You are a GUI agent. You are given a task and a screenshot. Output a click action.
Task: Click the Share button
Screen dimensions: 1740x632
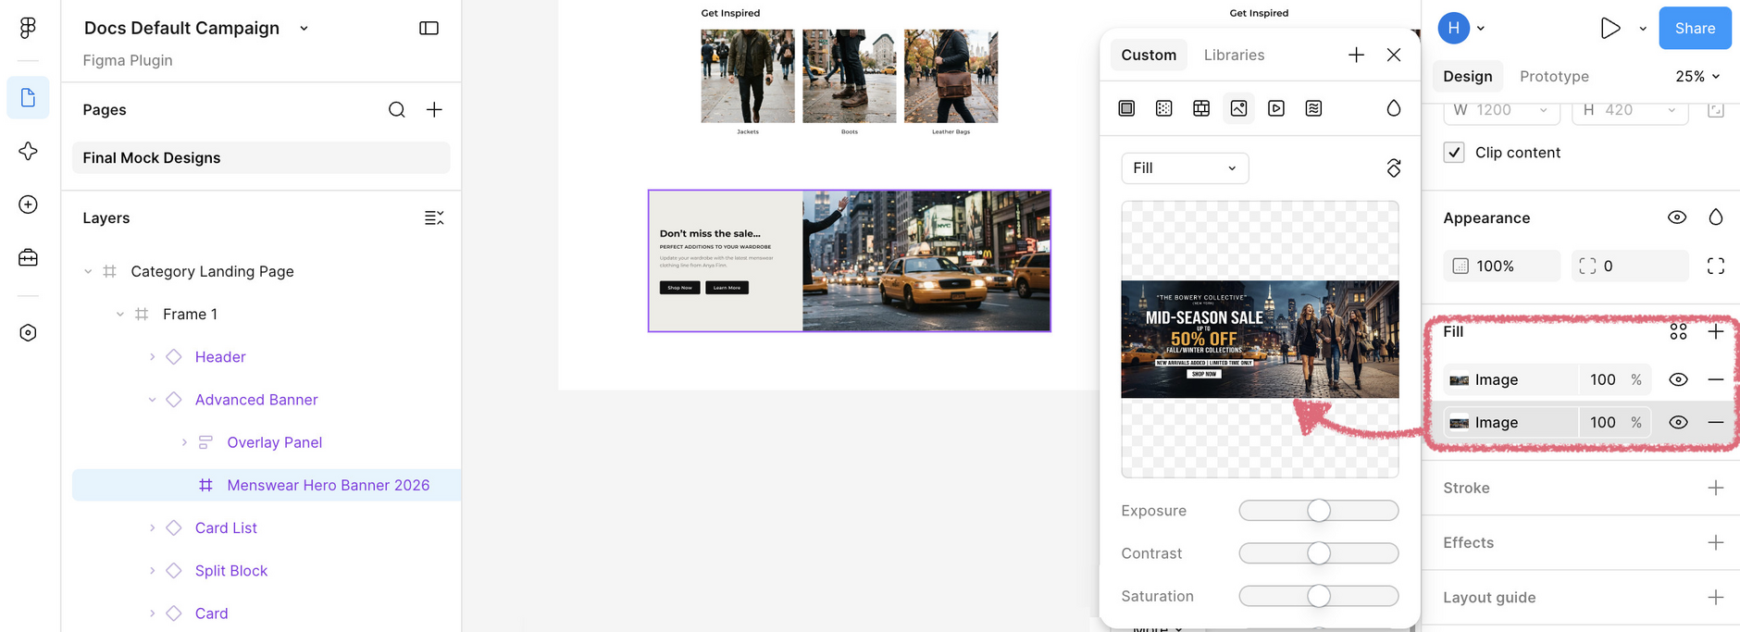(x=1695, y=28)
